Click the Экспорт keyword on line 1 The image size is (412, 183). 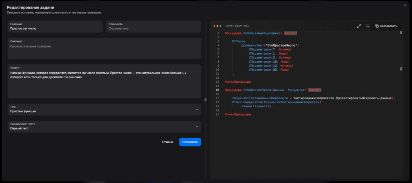coord(290,33)
